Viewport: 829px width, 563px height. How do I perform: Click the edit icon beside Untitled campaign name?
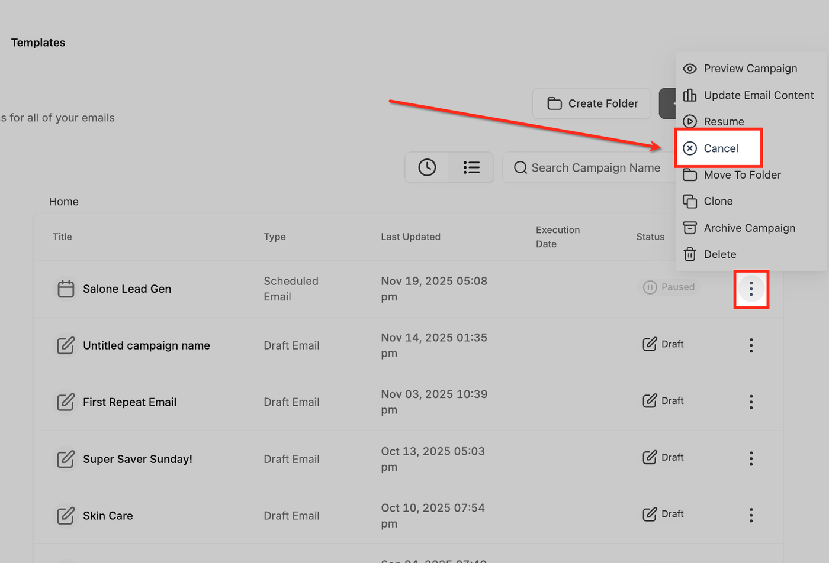[66, 345]
